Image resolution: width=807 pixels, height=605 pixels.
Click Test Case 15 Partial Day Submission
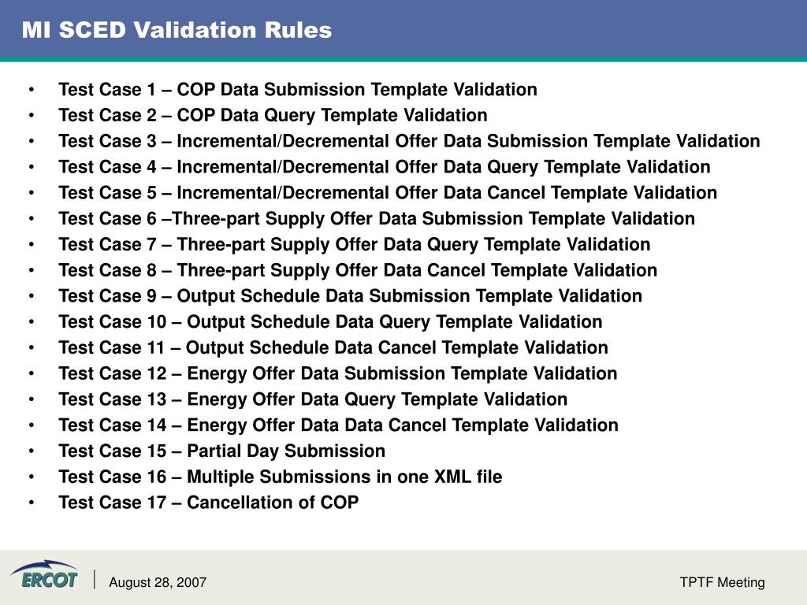pos(221,451)
